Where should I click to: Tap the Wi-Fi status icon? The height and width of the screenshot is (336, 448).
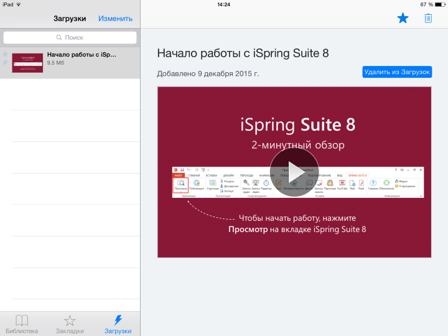click(x=19, y=4)
